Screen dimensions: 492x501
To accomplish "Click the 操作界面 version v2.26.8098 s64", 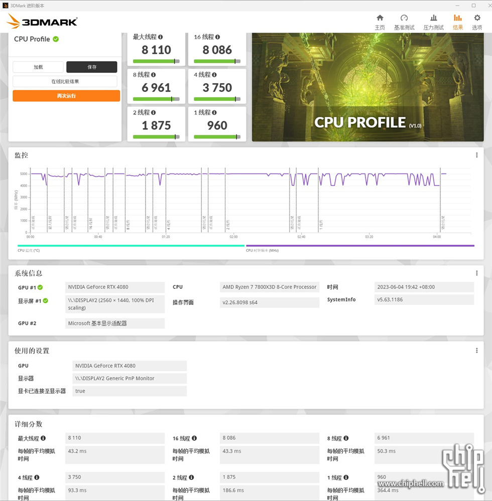I will tap(270, 302).
